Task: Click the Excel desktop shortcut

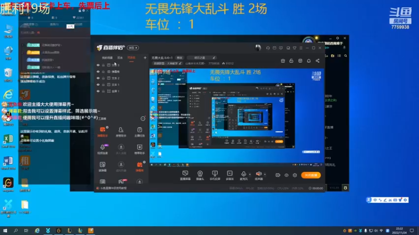Action: (x=8, y=141)
